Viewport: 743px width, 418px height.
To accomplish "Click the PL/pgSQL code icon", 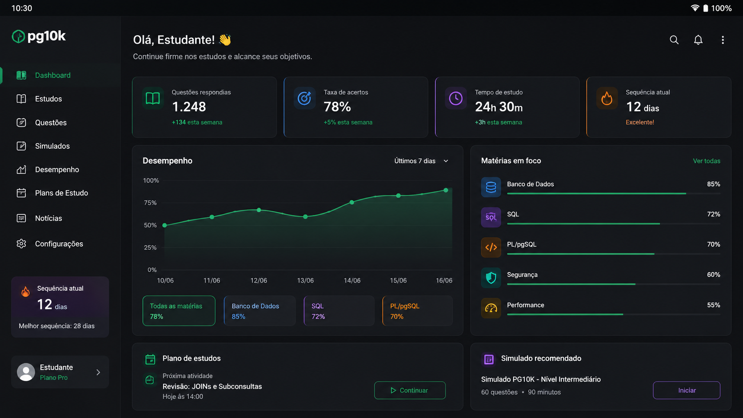I will point(491,247).
